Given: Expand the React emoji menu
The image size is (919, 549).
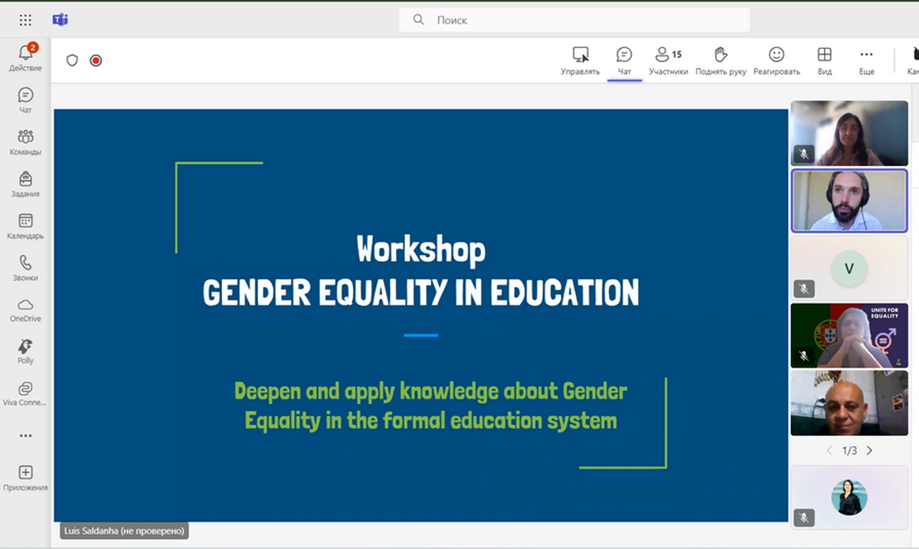Looking at the screenshot, I should pyautogui.click(x=776, y=60).
